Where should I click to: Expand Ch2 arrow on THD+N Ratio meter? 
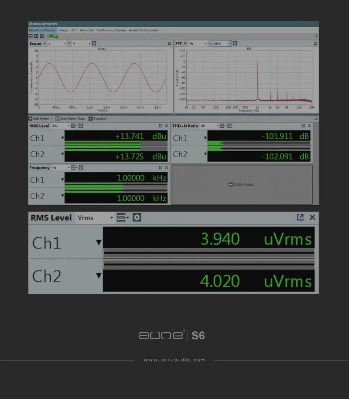coord(205,154)
